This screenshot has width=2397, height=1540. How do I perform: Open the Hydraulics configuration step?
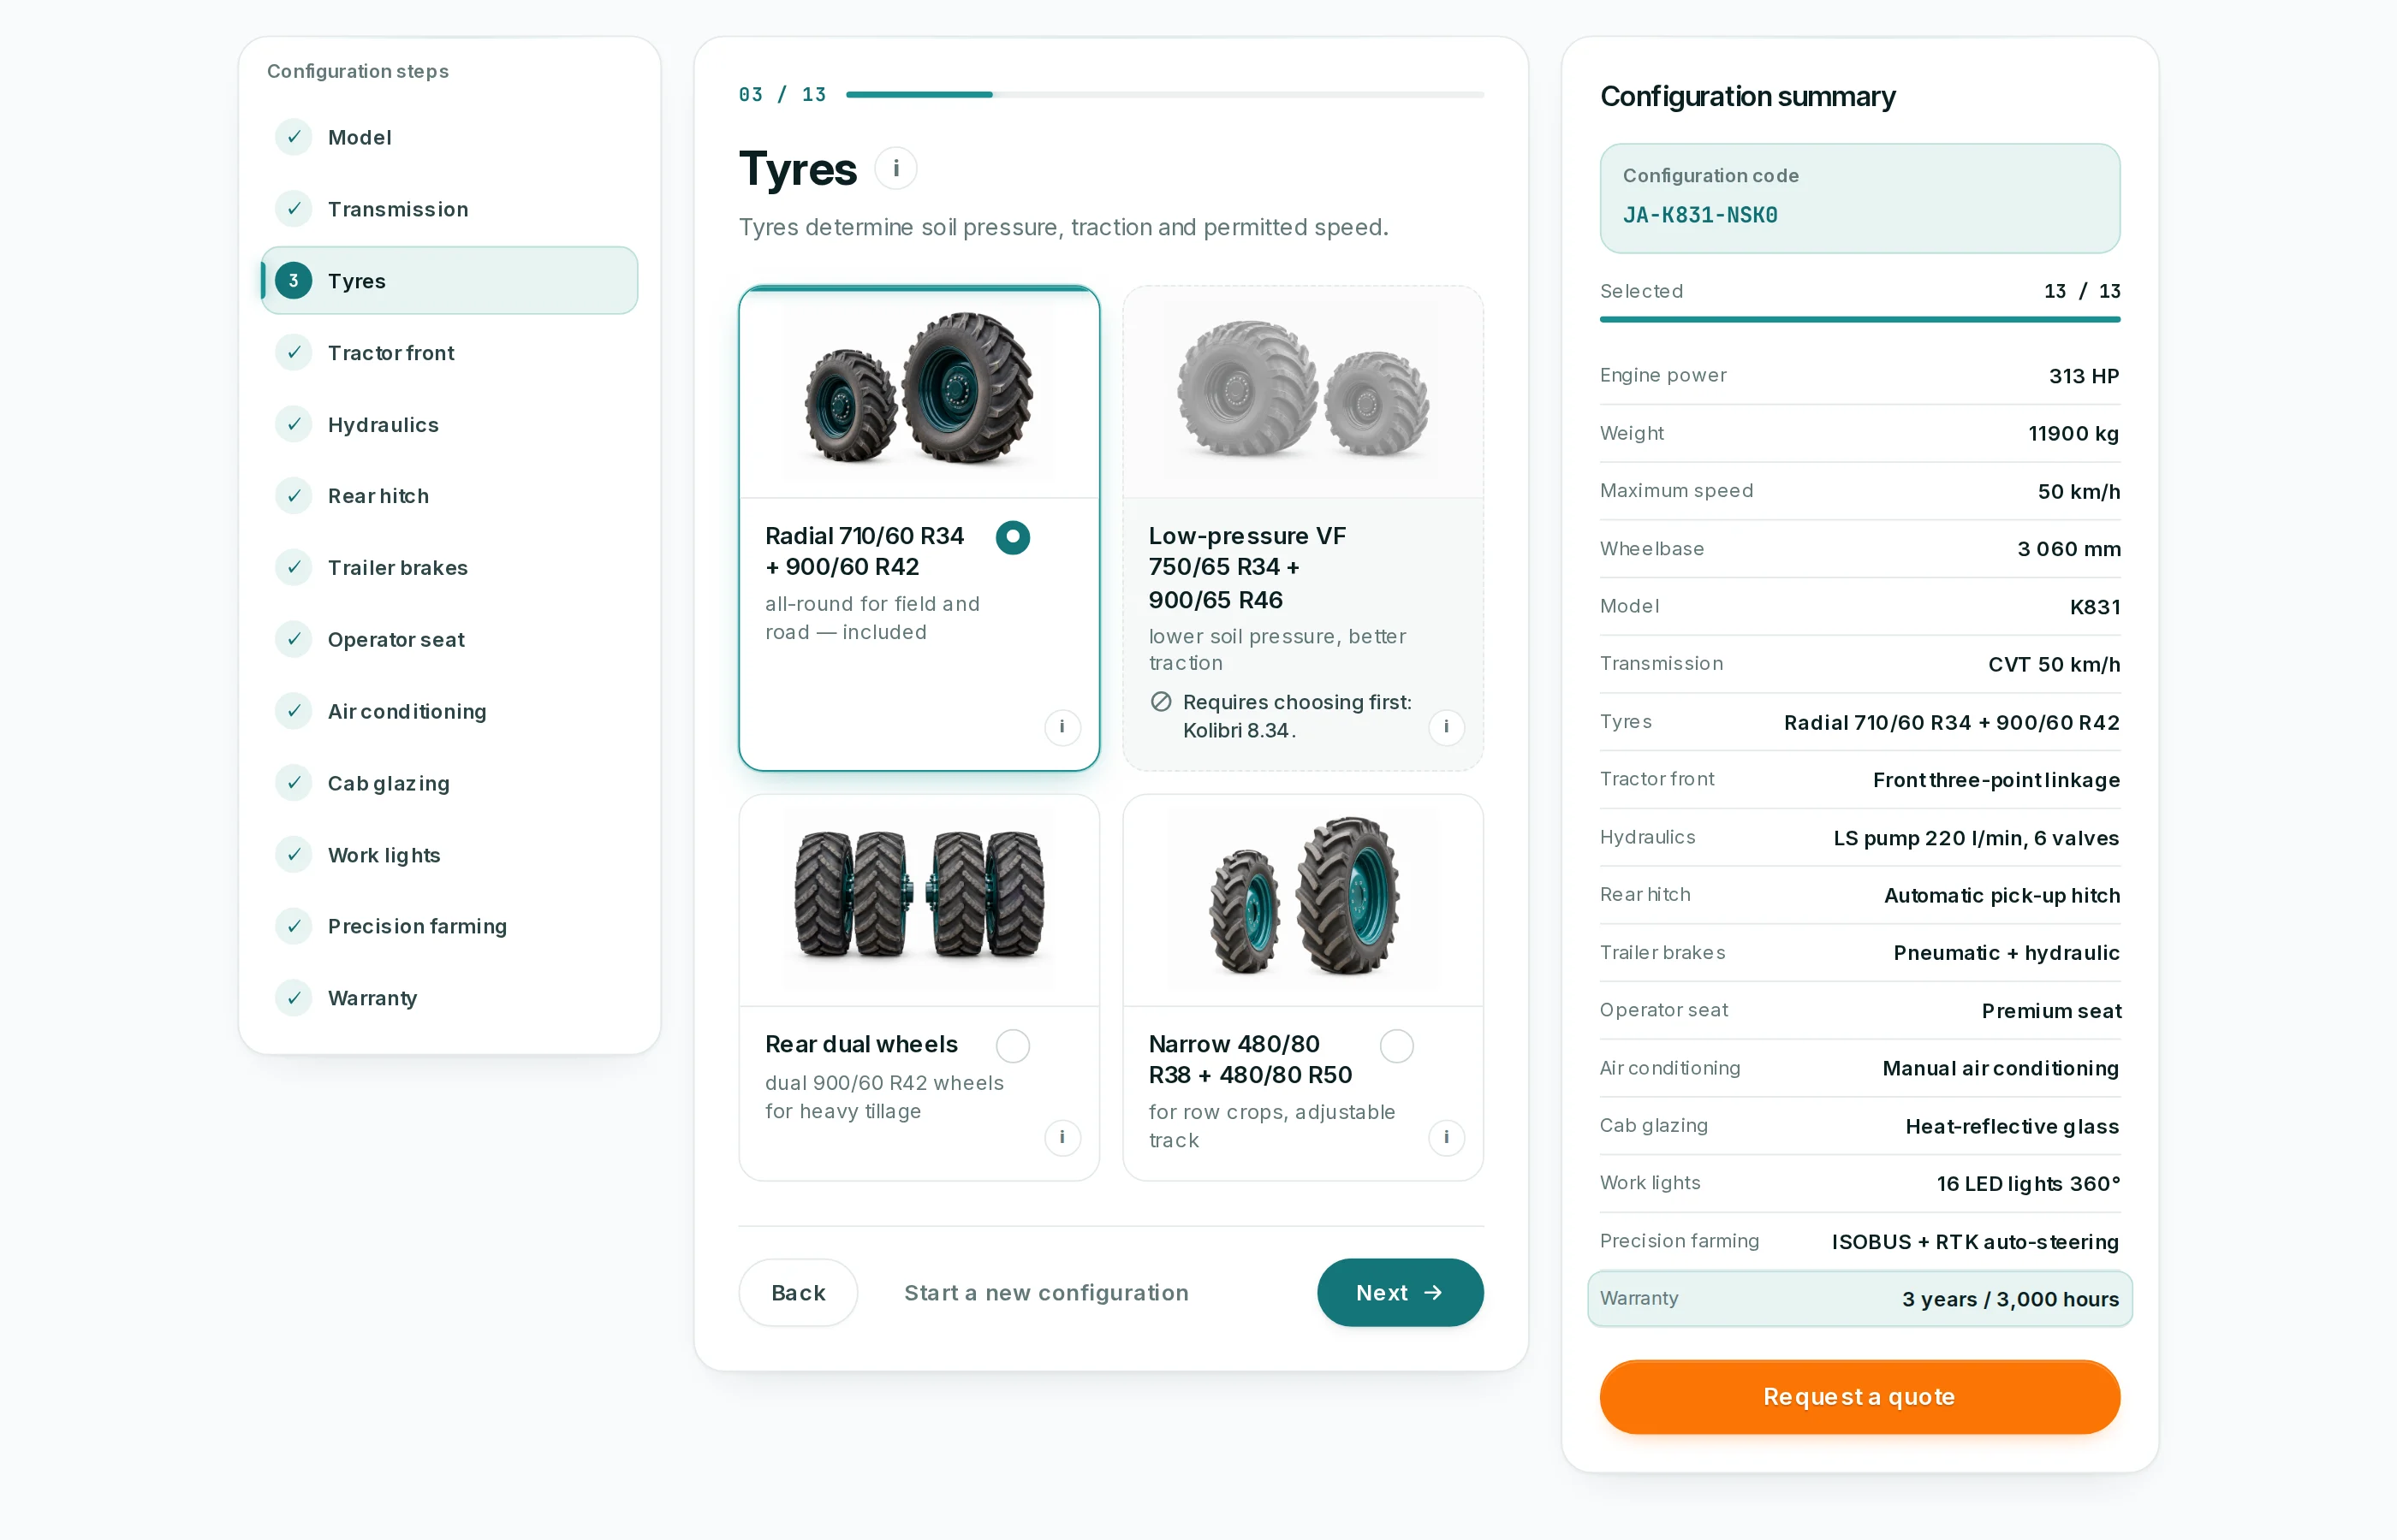[x=449, y=425]
